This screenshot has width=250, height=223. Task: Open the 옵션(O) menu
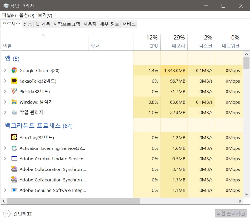point(27,15)
